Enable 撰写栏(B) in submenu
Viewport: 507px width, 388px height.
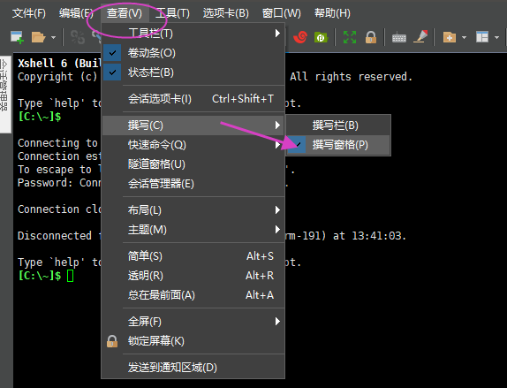click(x=338, y=126)
